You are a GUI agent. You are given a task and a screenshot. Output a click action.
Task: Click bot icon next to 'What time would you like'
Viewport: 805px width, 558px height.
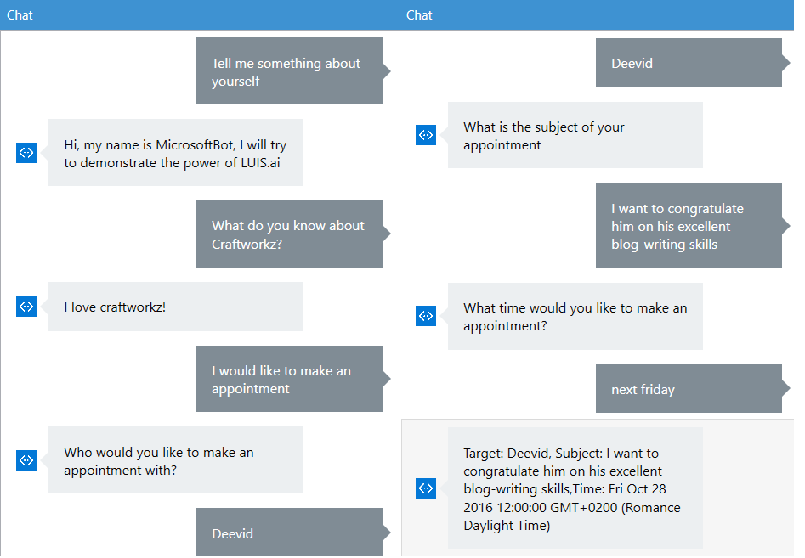tap(426, 316)
